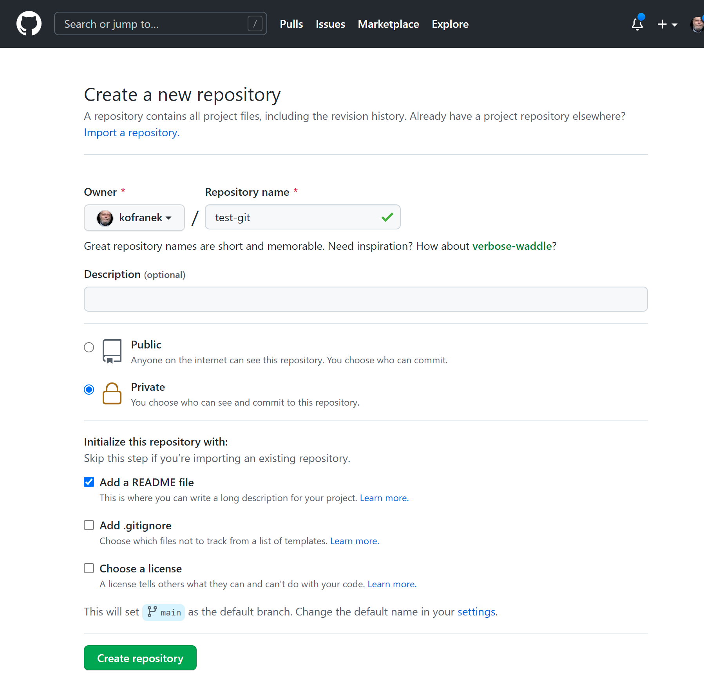This screenshot has width=704, height=693.
Task: Open the notifications bell
Action: [637, 24]
